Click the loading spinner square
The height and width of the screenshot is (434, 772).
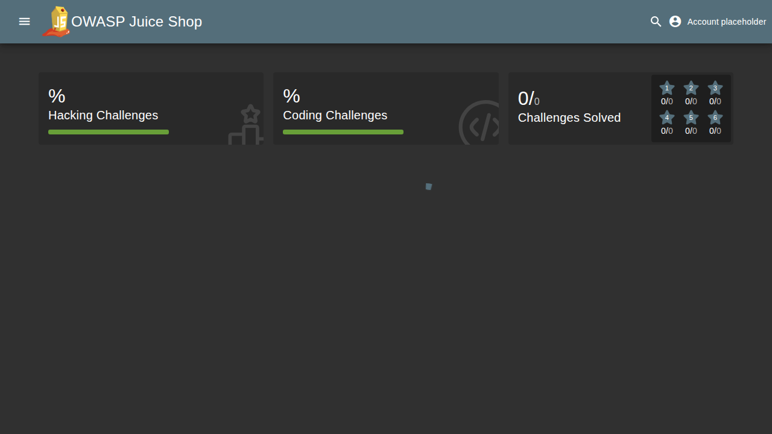click(429, 187)
